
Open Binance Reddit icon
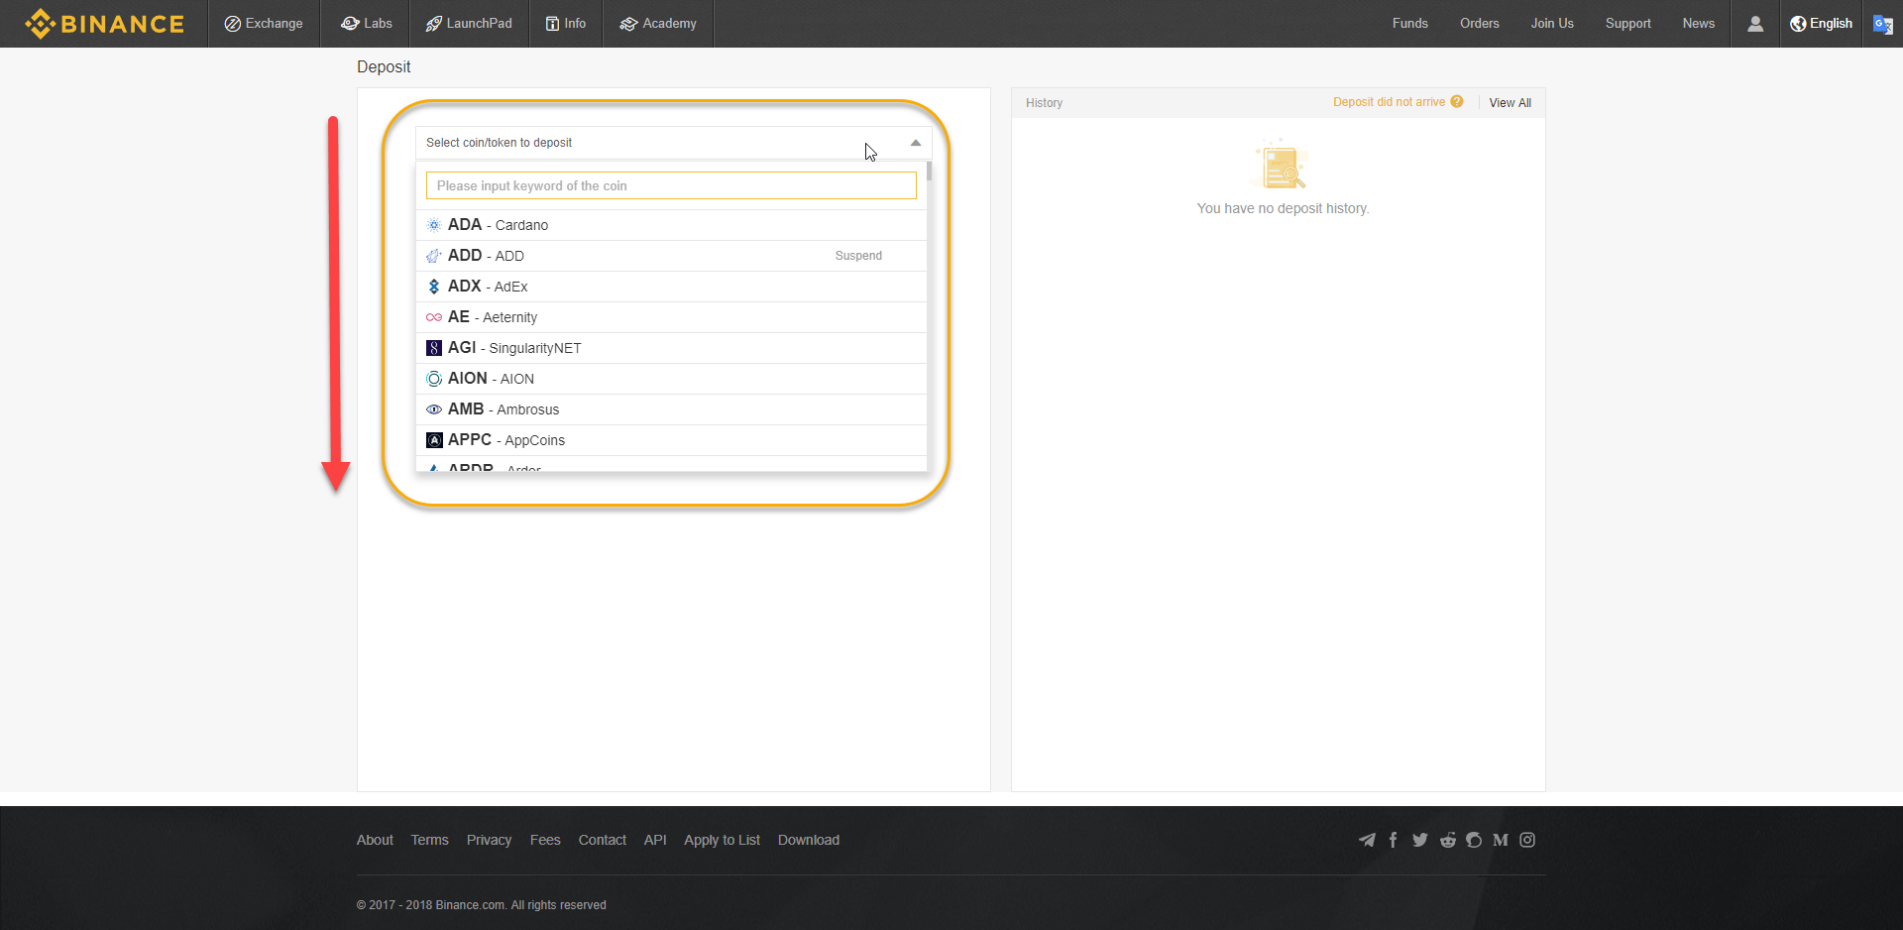click(x=1448, y=840)
